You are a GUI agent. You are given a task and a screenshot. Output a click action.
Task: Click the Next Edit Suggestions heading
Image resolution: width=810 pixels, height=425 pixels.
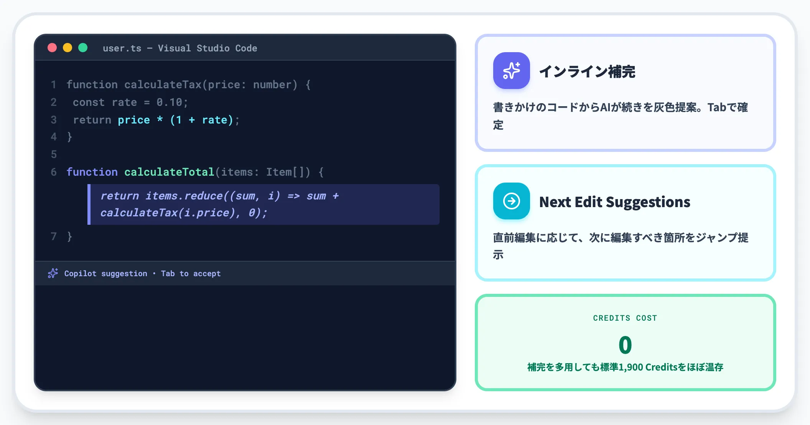pyautogui.click(x=615, y=202)
